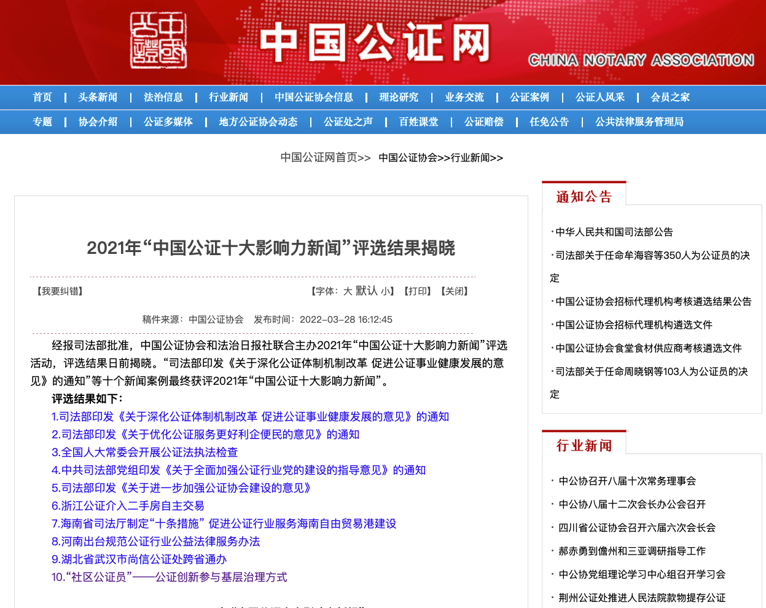This screenshot has width=766, height=608.
Task: Open news item 1 about 深化公证体制机制改革
Action: (251, 417)
